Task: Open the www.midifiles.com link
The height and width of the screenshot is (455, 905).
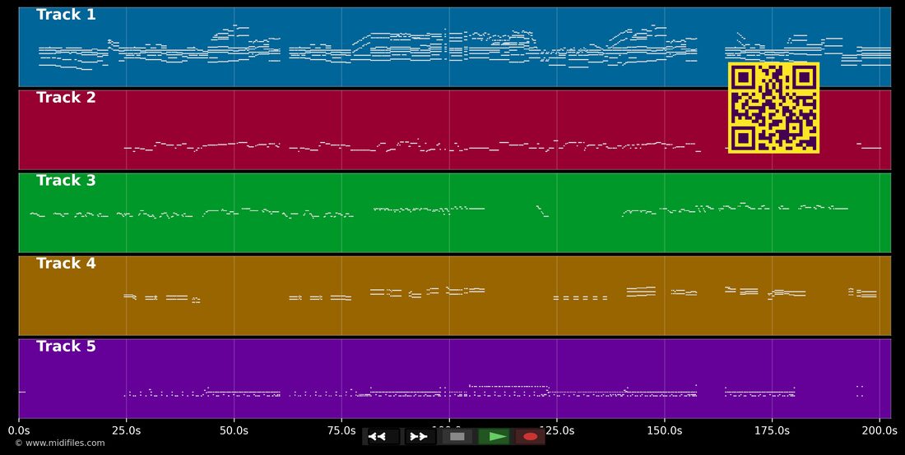Action: 60,444
